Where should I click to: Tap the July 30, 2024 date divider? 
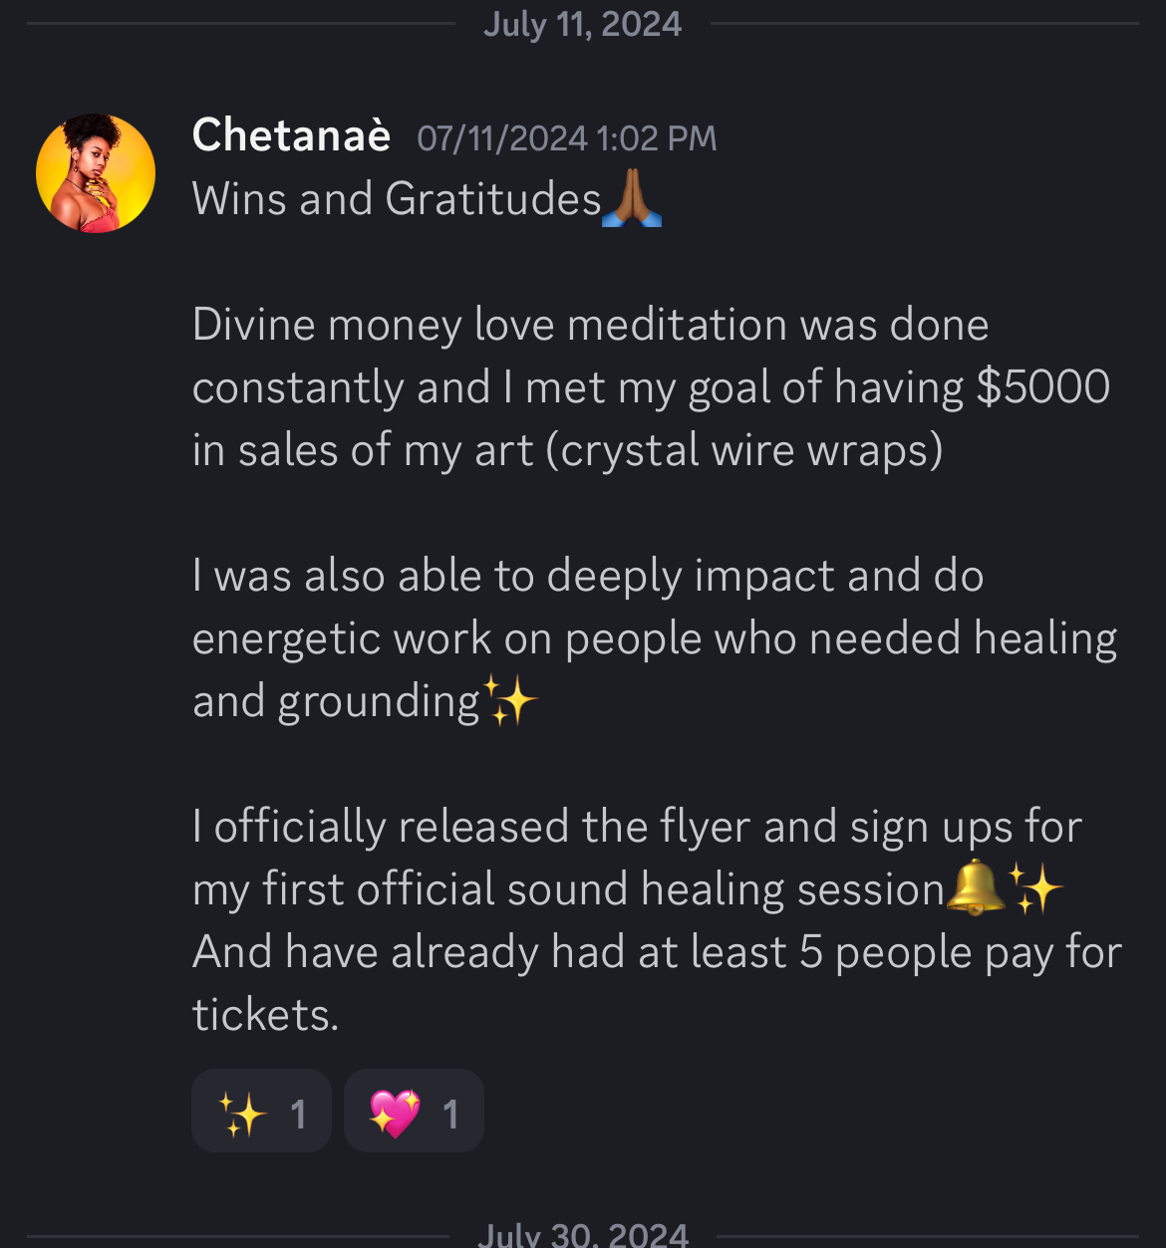[x=582, y=1235]
